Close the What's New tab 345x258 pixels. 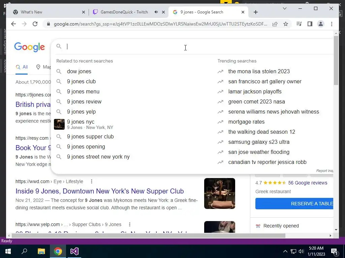click(84, 12)
